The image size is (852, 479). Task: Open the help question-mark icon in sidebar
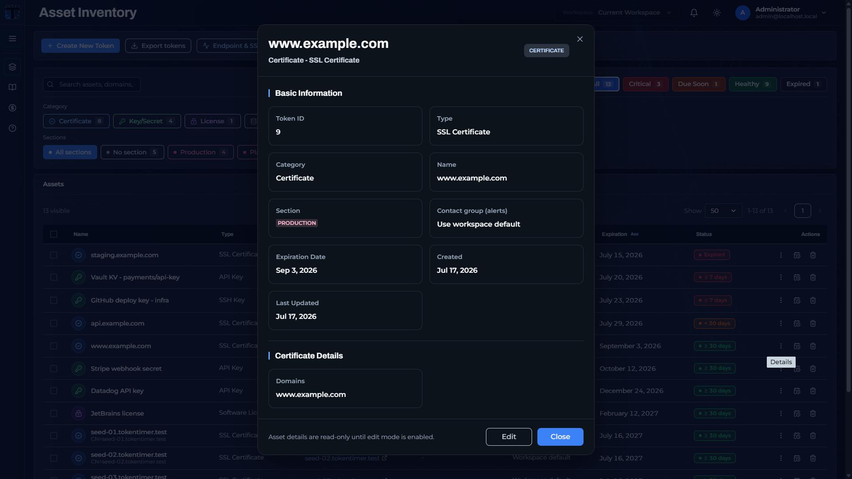coord(12,128)
